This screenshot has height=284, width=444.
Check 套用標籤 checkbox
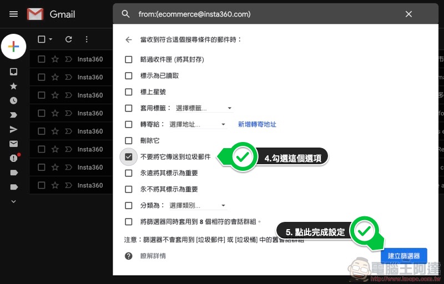tap(129, 108)
